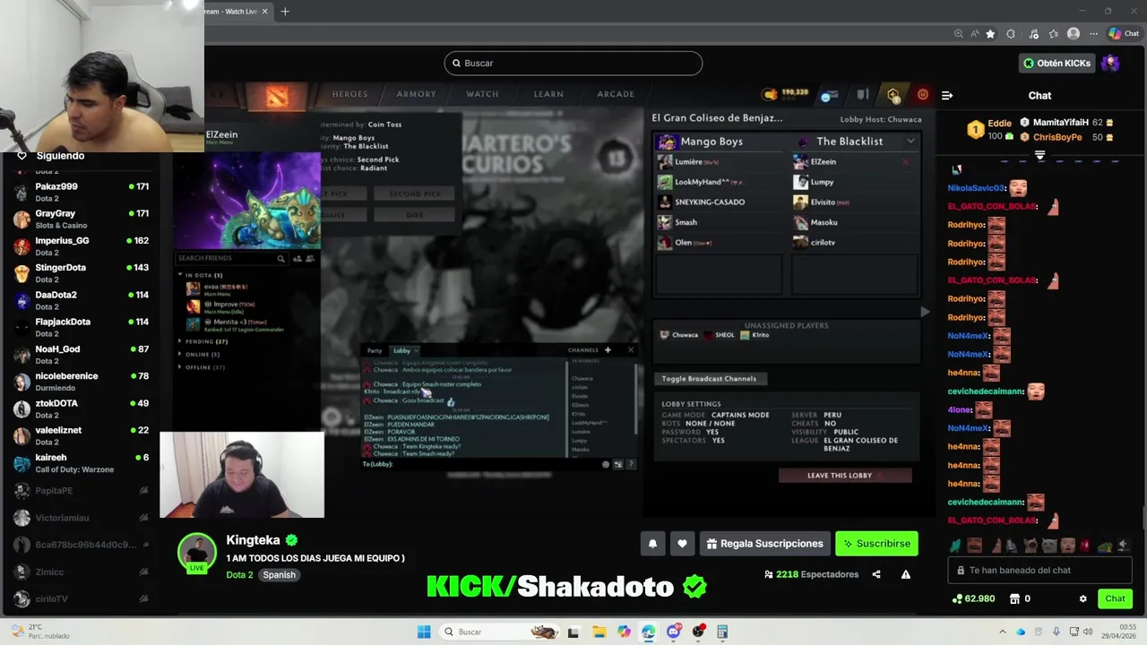Click the Dota quit power icon

[922, 94]
